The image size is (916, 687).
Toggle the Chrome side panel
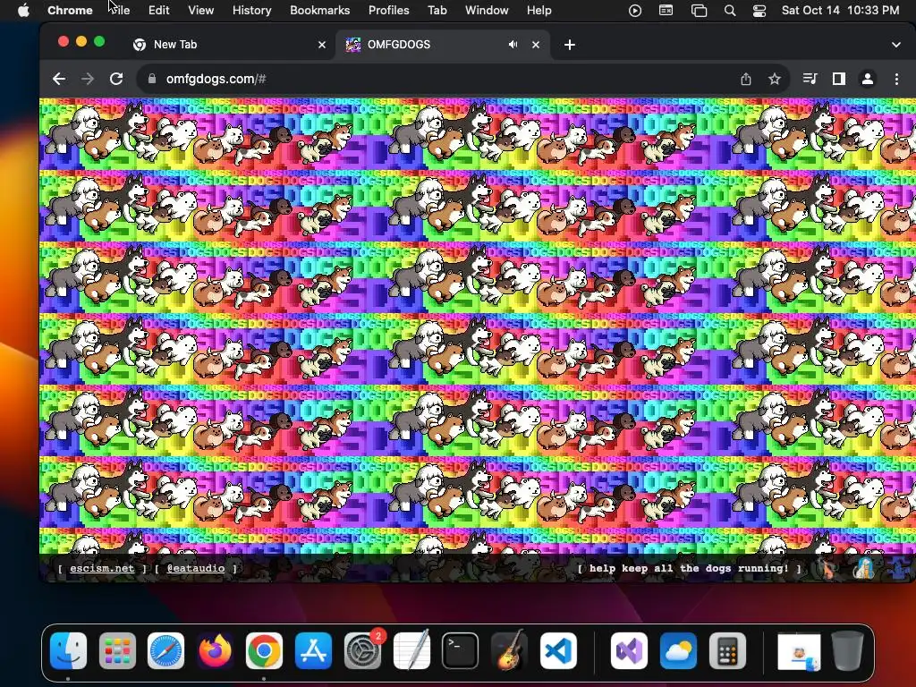839,79
